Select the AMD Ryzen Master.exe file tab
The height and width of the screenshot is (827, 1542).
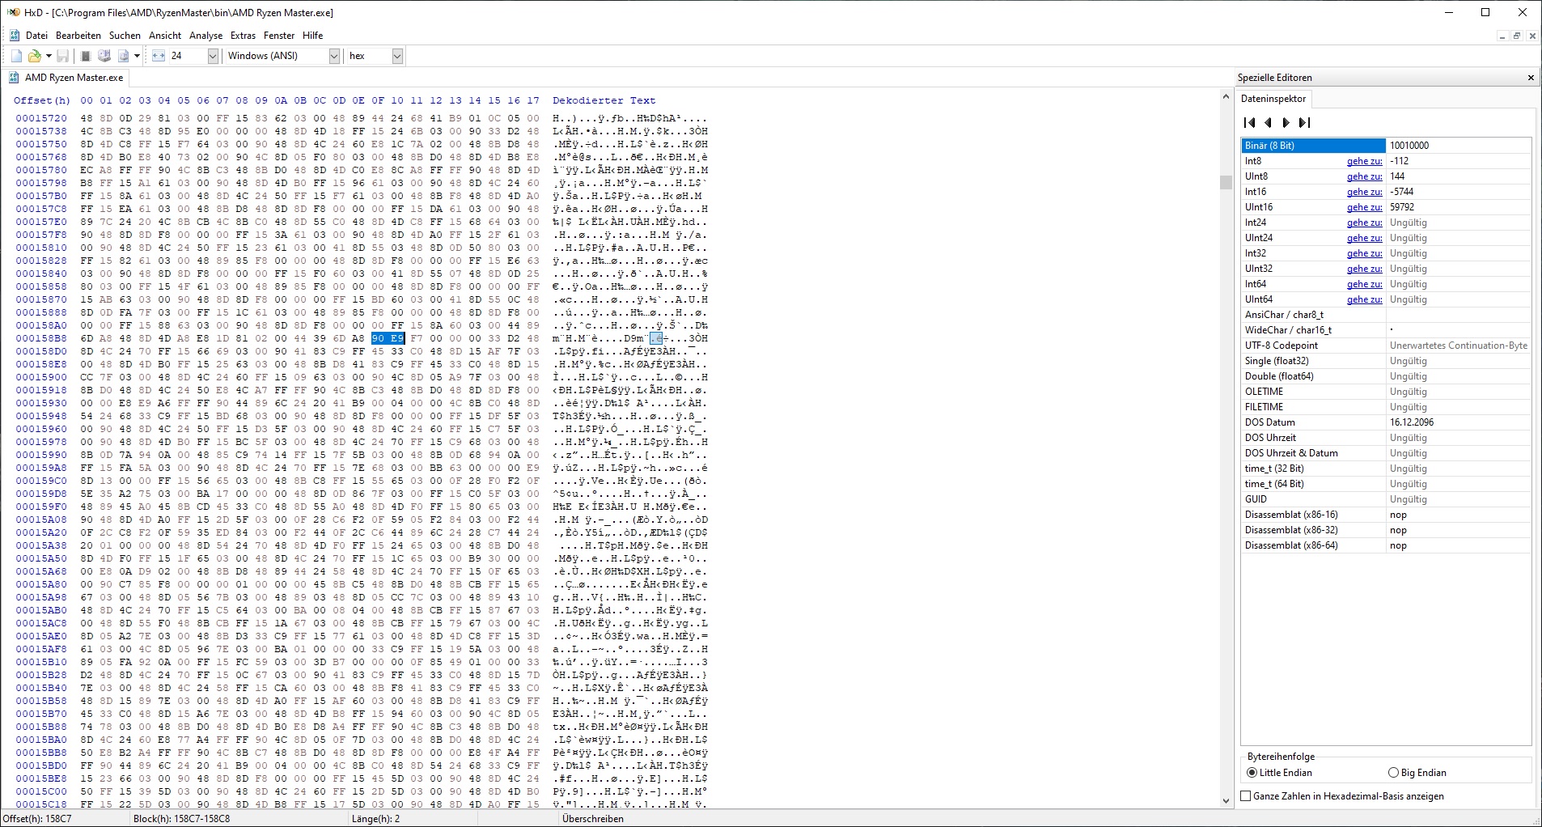tap(66, 78)
